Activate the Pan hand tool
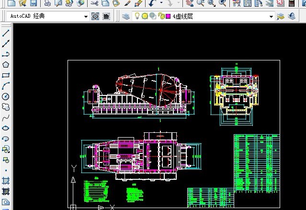 click(188, 3)
